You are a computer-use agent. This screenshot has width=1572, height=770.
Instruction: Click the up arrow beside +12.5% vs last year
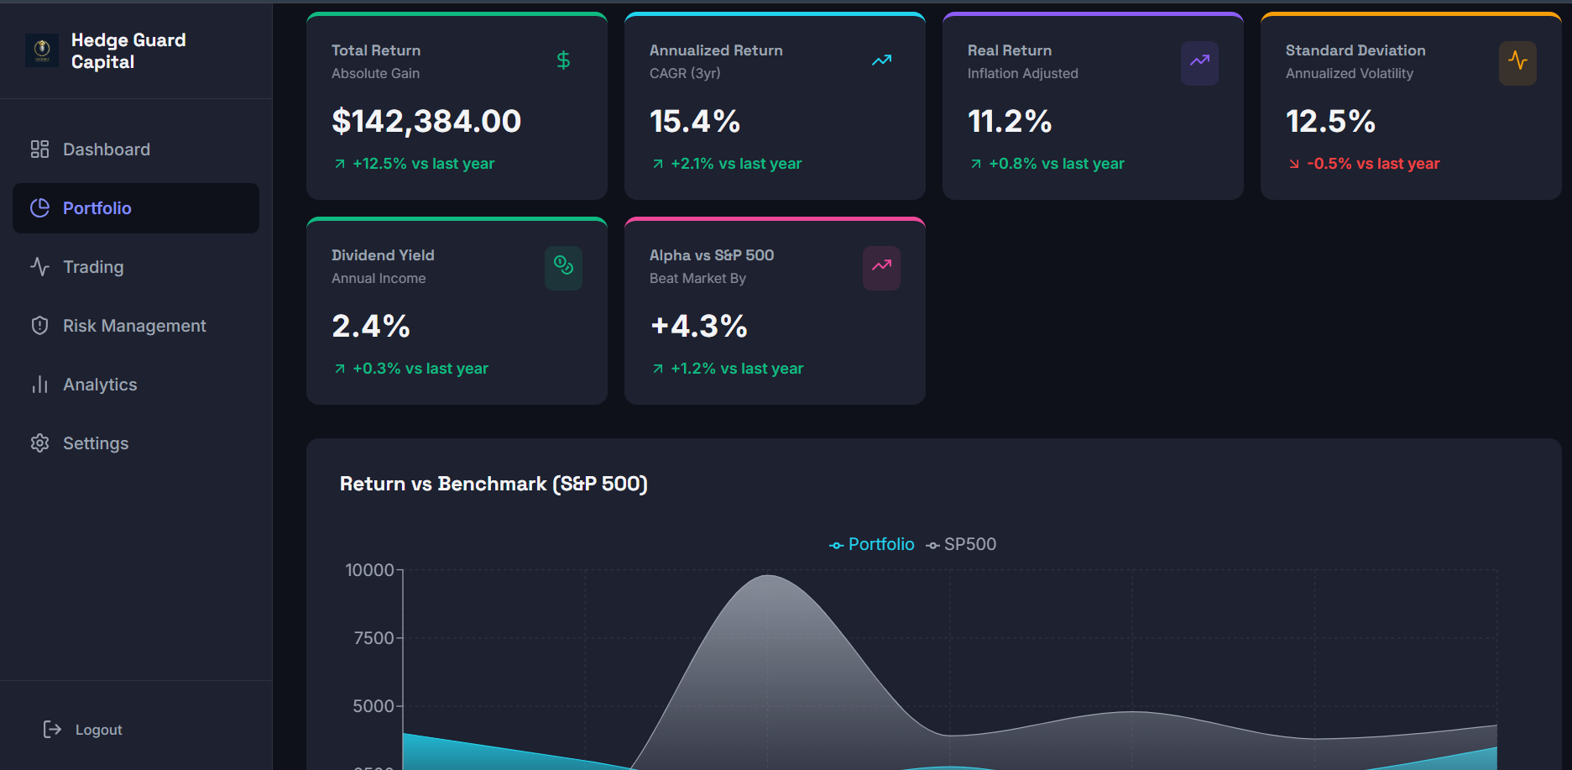[x=340, y=164]
